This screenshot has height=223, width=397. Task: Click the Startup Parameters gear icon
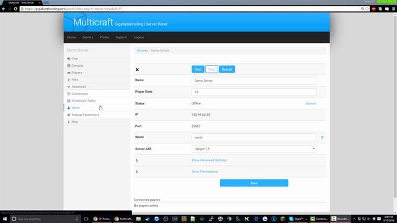[x=69, y=115]
